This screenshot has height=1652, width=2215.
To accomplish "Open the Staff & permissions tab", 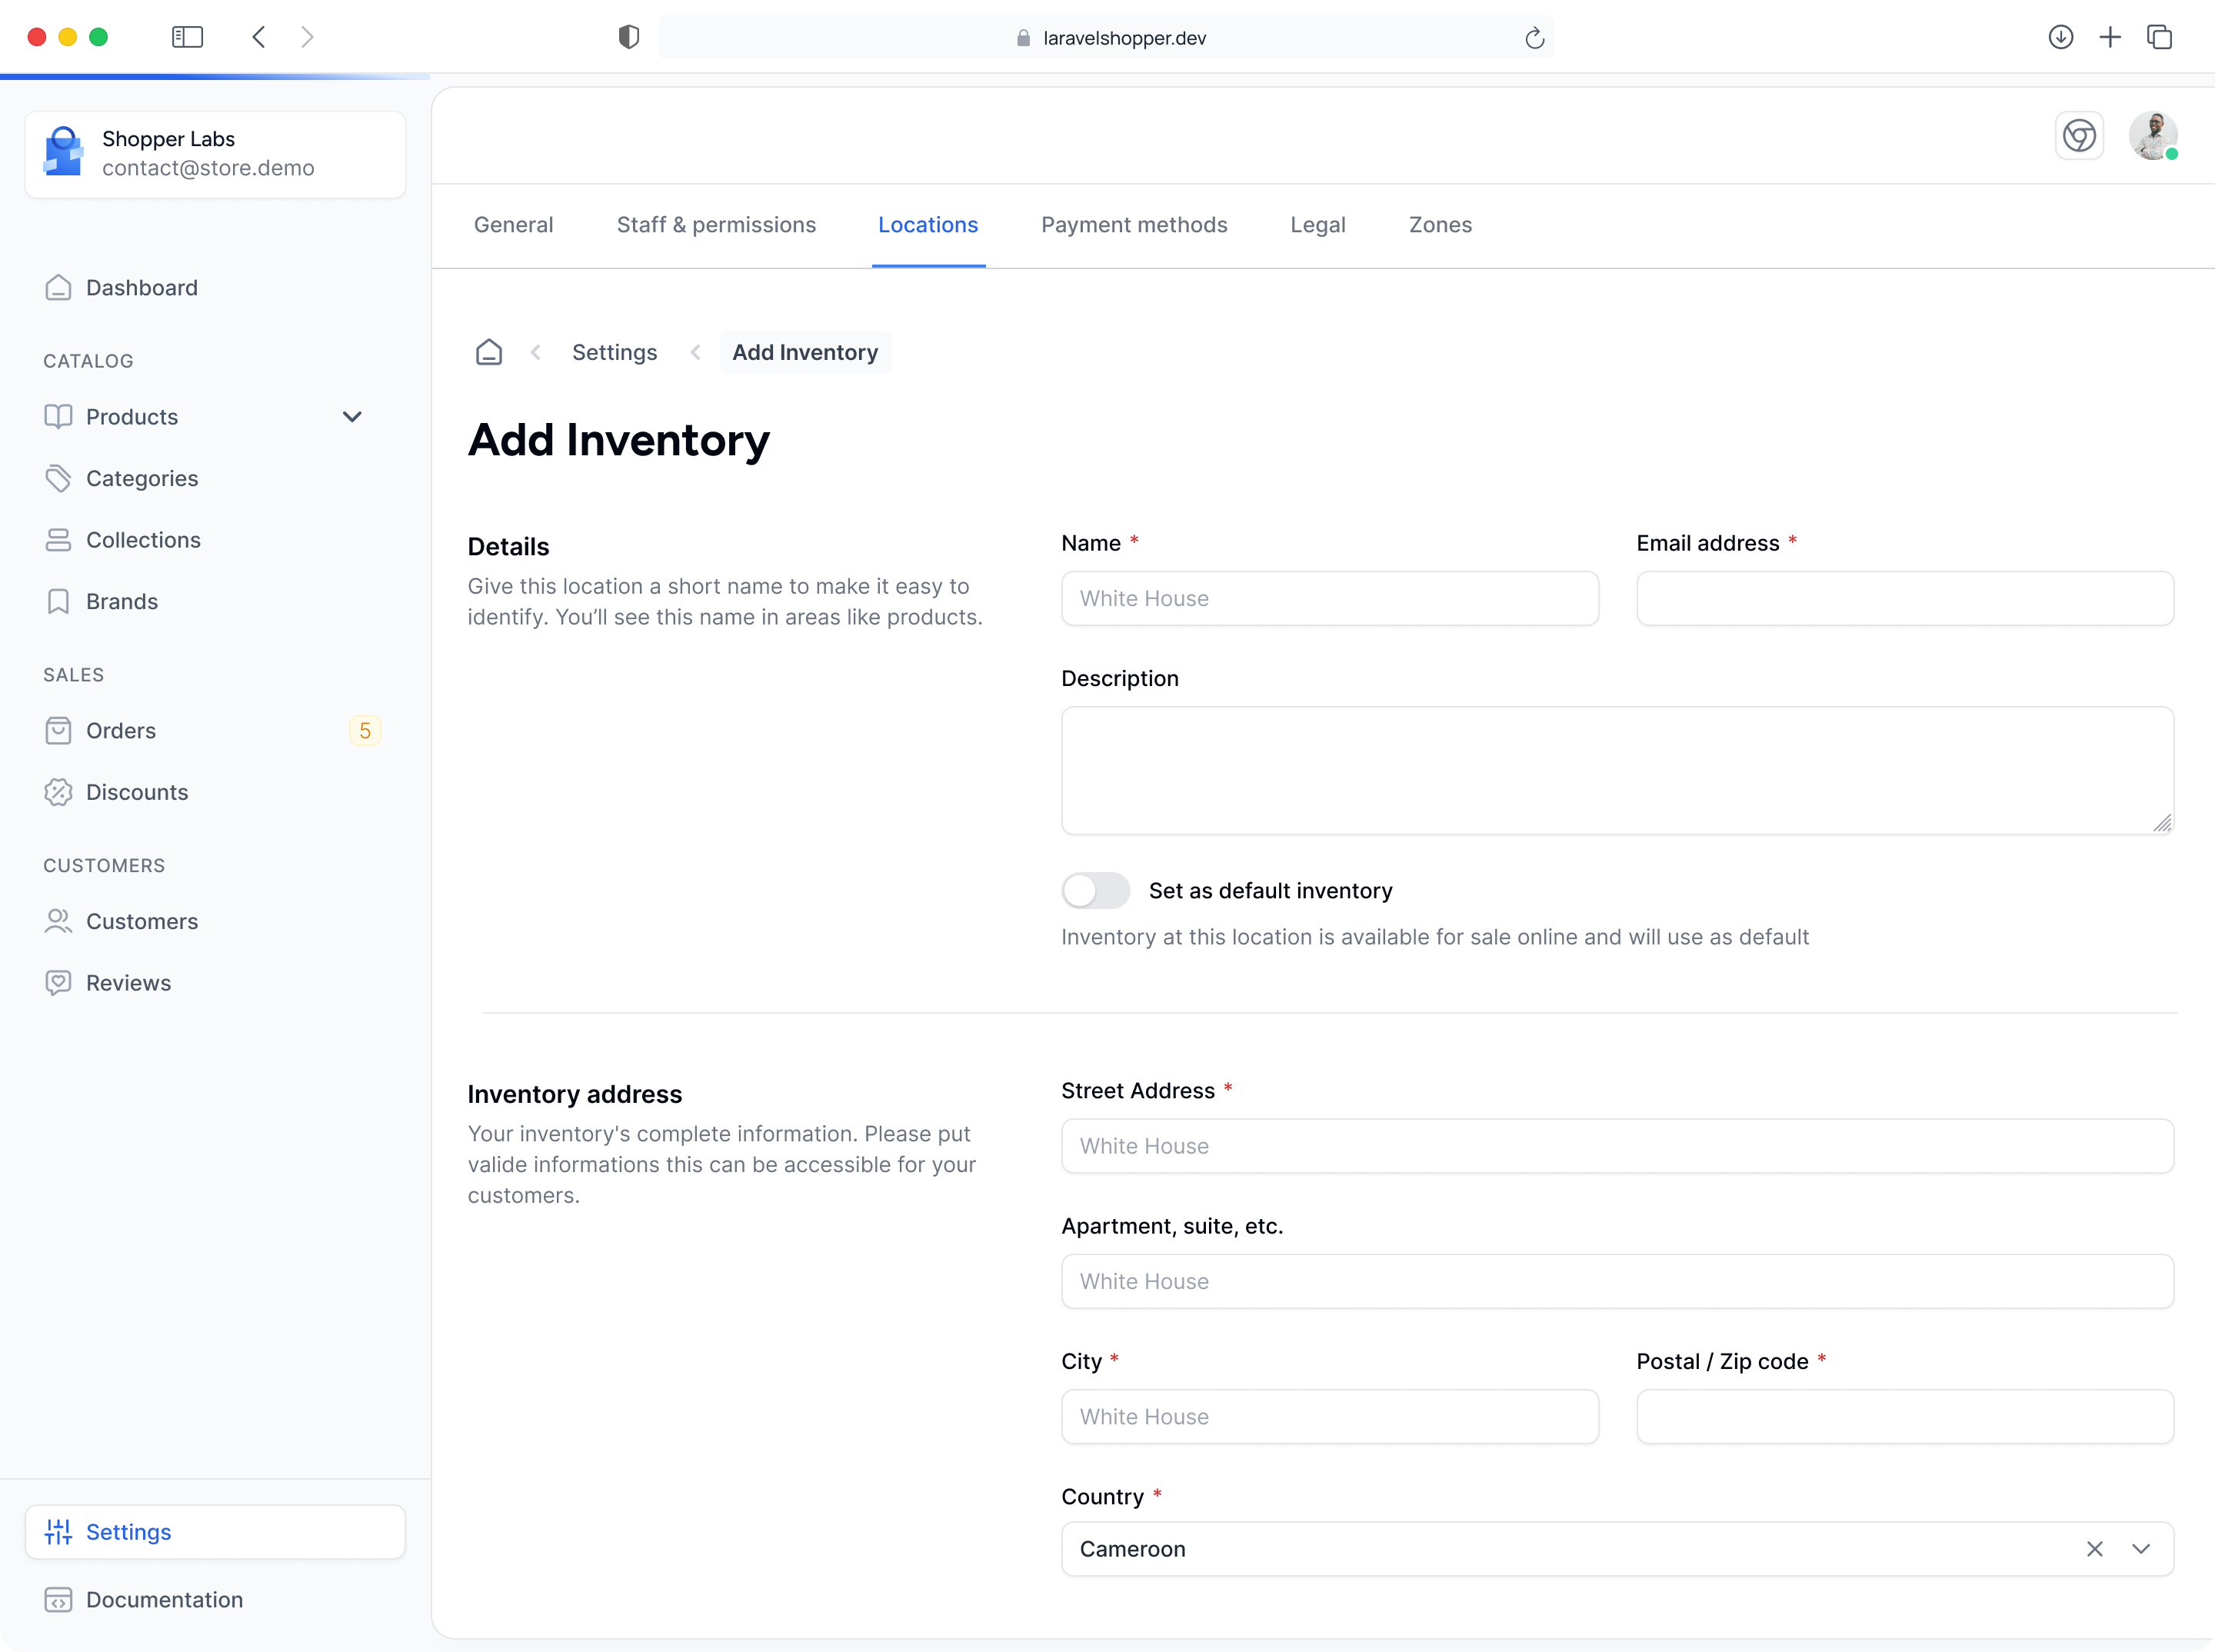I will [x=716, y=225].
